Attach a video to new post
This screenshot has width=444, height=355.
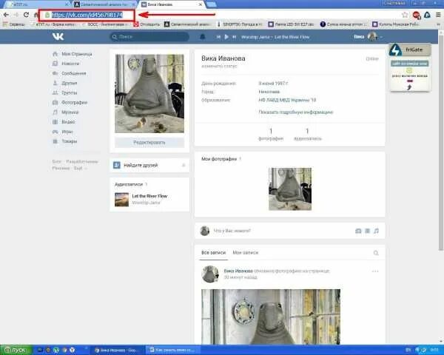coord(367,231)
